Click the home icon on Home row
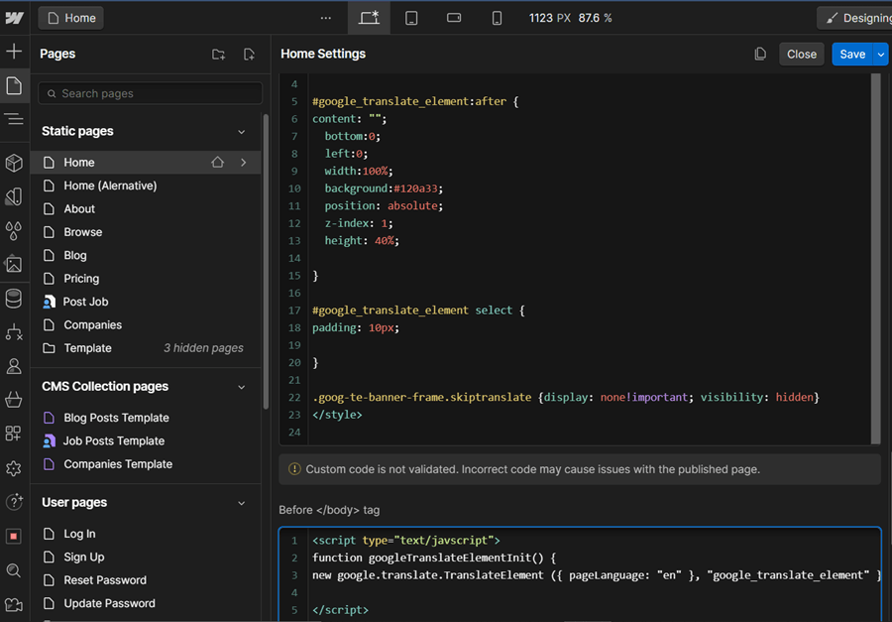This screenshot has width=892, height=622. (217, 163)
